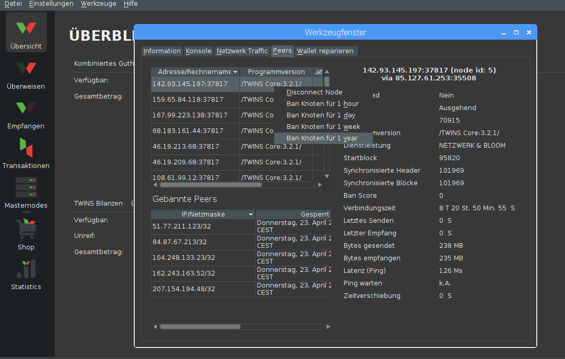Click peers list scroll up arrow
Image resolution: width=565 pixels, height=359 pixels.
coord(327,71)
